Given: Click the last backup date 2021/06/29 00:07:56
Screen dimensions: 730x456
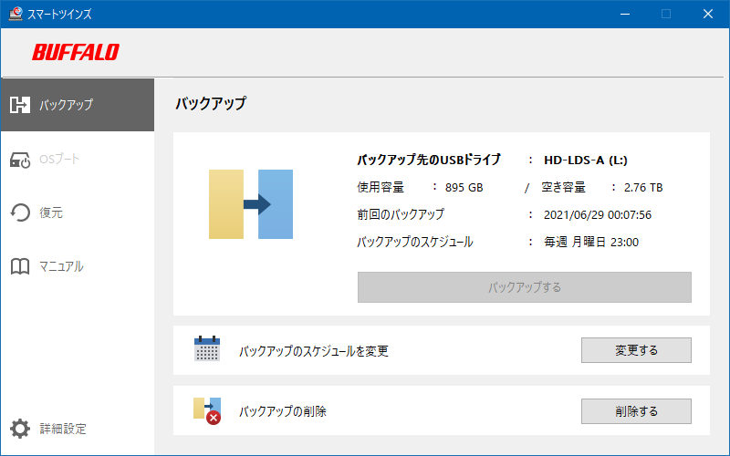Looking at the screenshot, I should (598, 215).
